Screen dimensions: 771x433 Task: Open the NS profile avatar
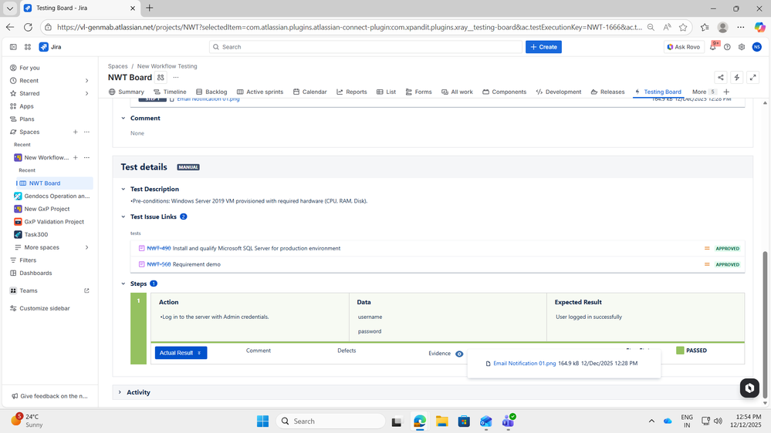point(757,47)
